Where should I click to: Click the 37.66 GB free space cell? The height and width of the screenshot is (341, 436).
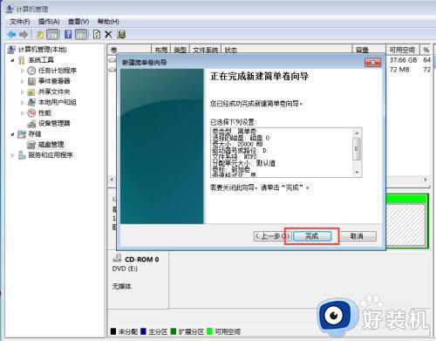click(403, 60)
